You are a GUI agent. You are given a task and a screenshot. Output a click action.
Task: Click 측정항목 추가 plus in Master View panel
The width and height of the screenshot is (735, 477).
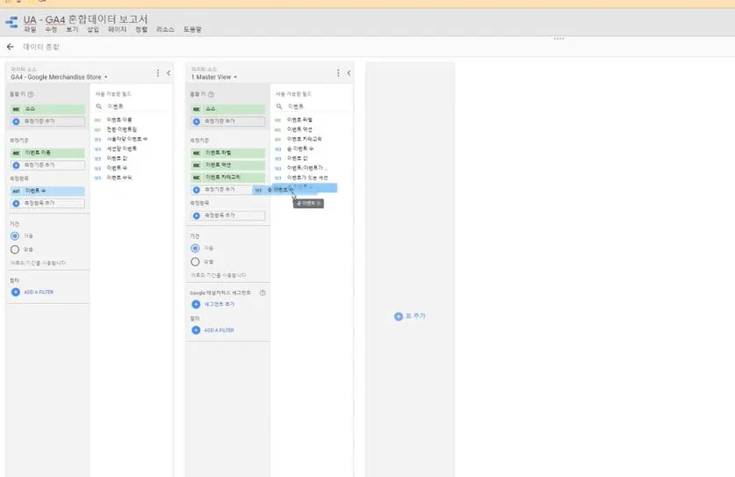click(x=197, y=216)
